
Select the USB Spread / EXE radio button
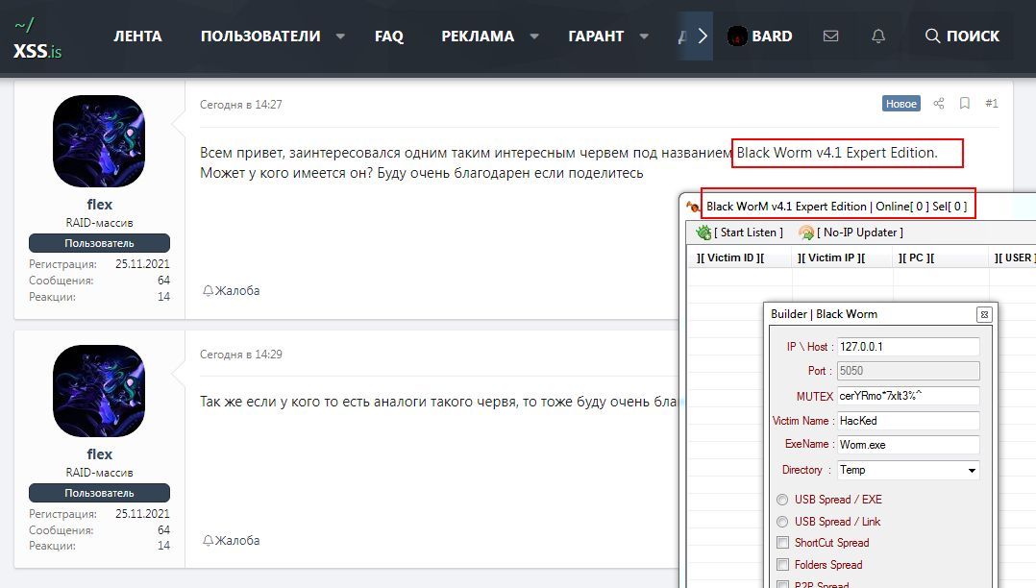pos(782,500)
